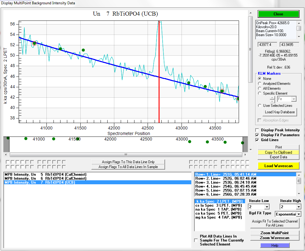
Task: Uncheck Display Fit Parameters option
Action: [x=257, y=135]
